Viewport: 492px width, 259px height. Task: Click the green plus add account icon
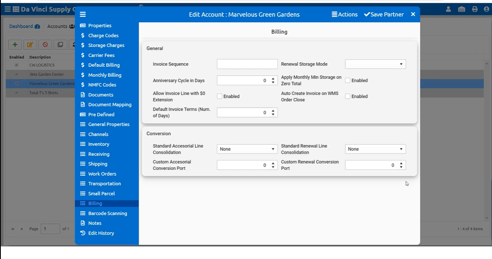point(15,45)
